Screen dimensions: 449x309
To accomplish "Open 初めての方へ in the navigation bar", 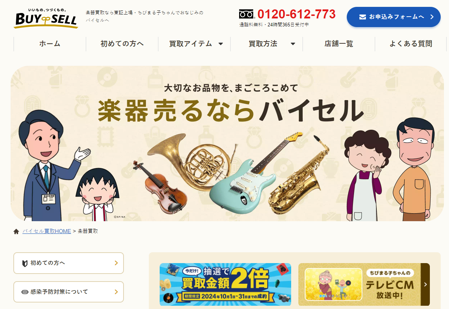I will pyautogui.click(x=122, y=44).
